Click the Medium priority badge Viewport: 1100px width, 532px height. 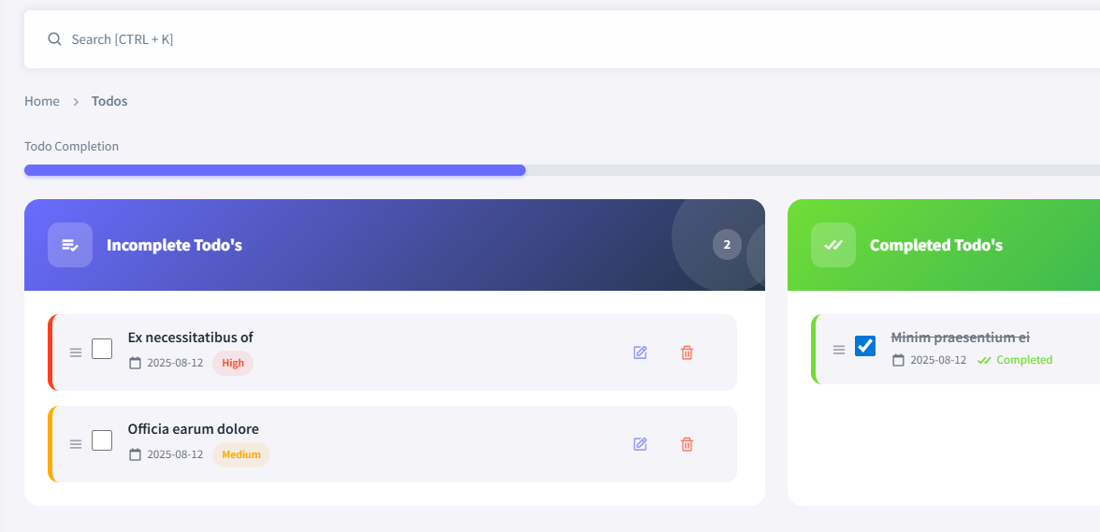pos(241,454)
